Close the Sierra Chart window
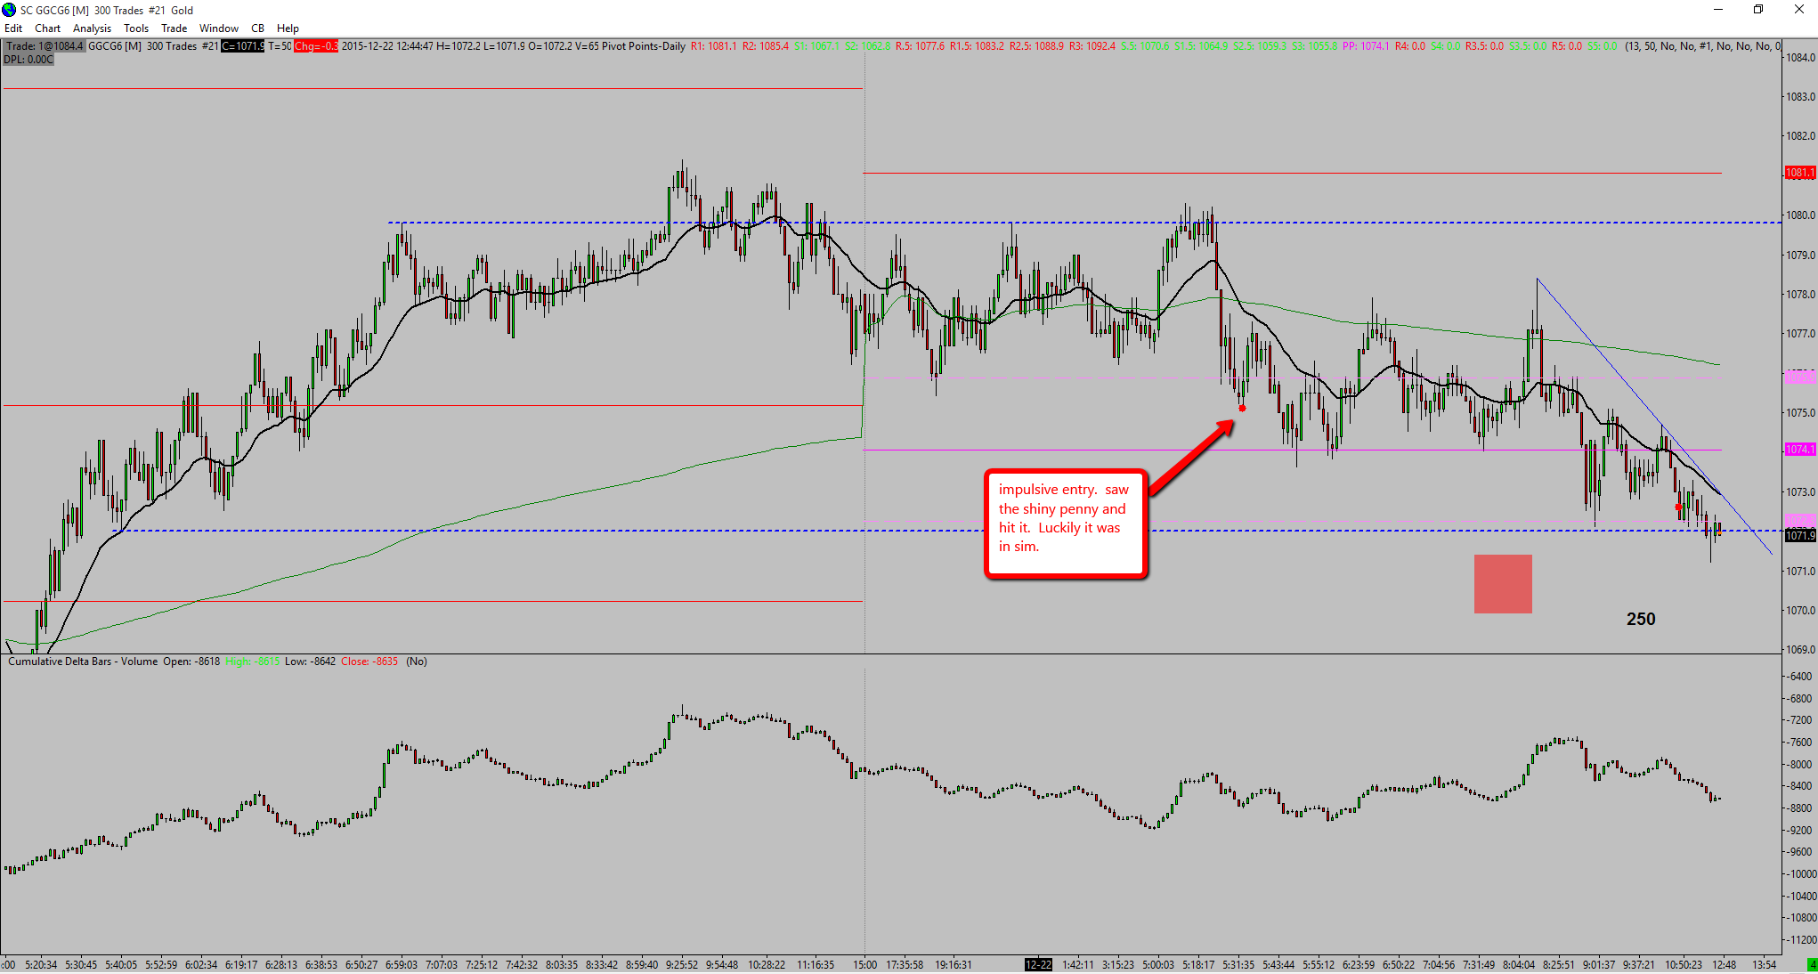Screen dimensions: 1818x974 1798,10
